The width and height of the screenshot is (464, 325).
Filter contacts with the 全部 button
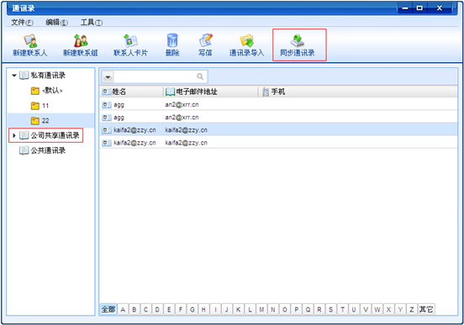(108, 309)
